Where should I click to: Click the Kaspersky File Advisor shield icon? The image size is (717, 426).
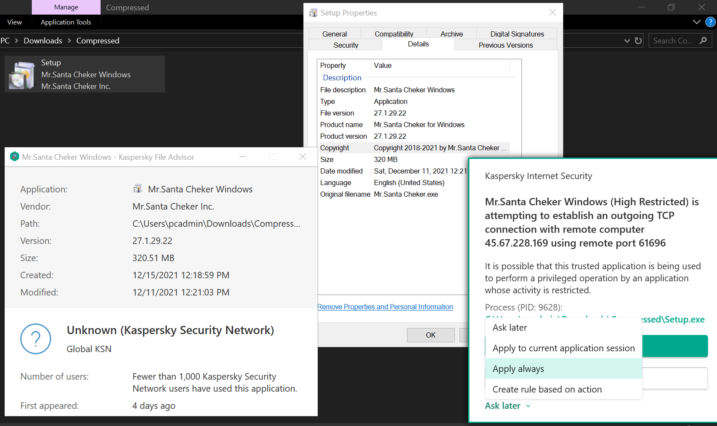(15, 157)
